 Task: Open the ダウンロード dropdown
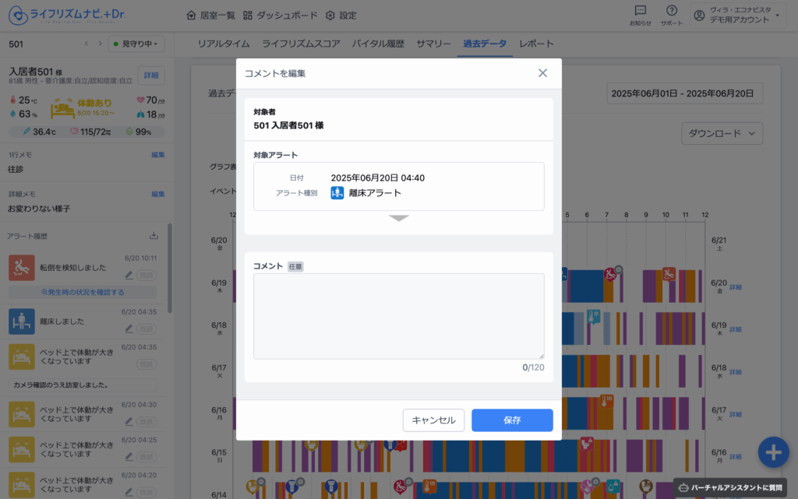(x=722, y=133)
